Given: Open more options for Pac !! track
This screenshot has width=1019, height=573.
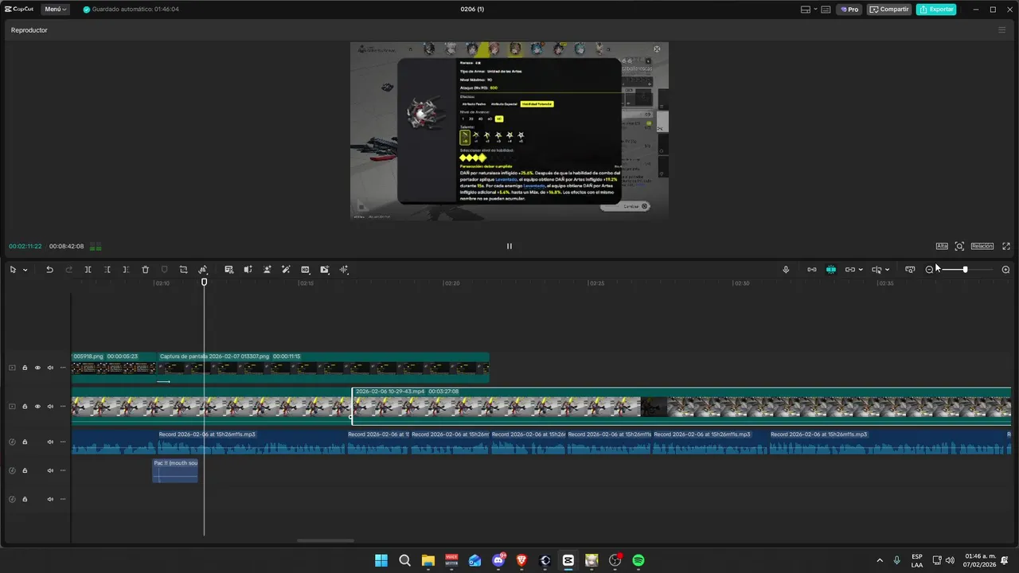Looking at the screenshot, I should tap(63, 470).
